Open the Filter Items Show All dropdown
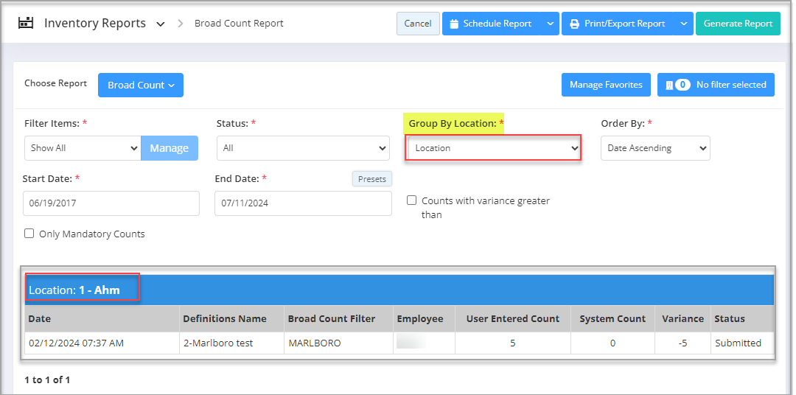796x395 pixels. tap(82, 148)
